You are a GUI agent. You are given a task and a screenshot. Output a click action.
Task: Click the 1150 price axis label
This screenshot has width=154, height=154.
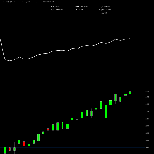pos(147,104)
